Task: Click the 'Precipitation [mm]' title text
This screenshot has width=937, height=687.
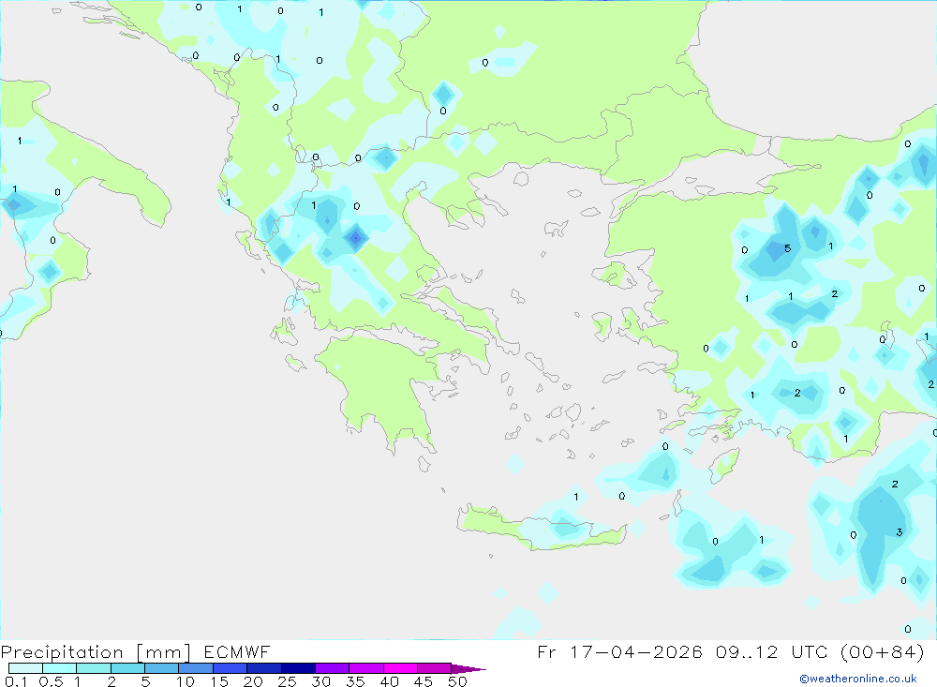Action: 96,651
